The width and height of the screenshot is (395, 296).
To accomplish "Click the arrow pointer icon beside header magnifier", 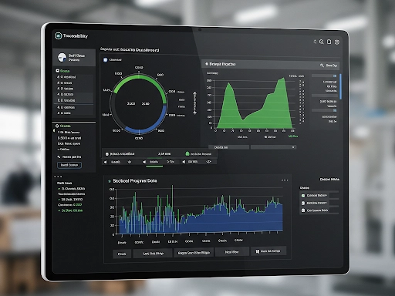I will [x=315, y=42].
